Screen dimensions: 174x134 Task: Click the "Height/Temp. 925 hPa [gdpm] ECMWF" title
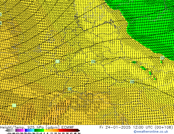[x=37, y=127]
